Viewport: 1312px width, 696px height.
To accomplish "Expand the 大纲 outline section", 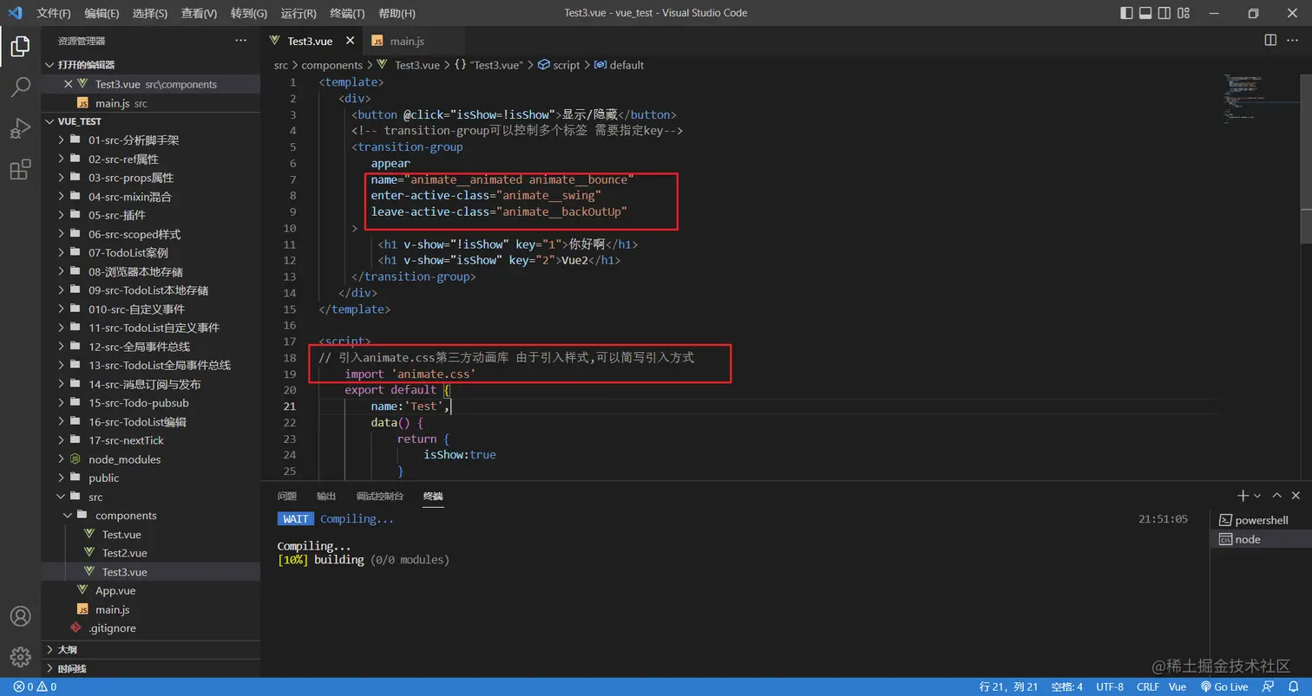I will pos(151,649).
